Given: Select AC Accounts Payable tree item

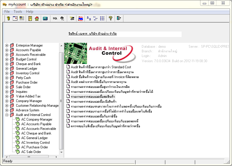Looking at the screenshot, I should 36,124.
